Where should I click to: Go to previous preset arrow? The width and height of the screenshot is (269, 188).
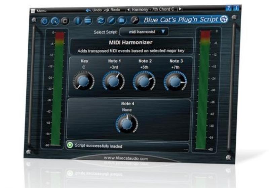click(x=128, y=10)
